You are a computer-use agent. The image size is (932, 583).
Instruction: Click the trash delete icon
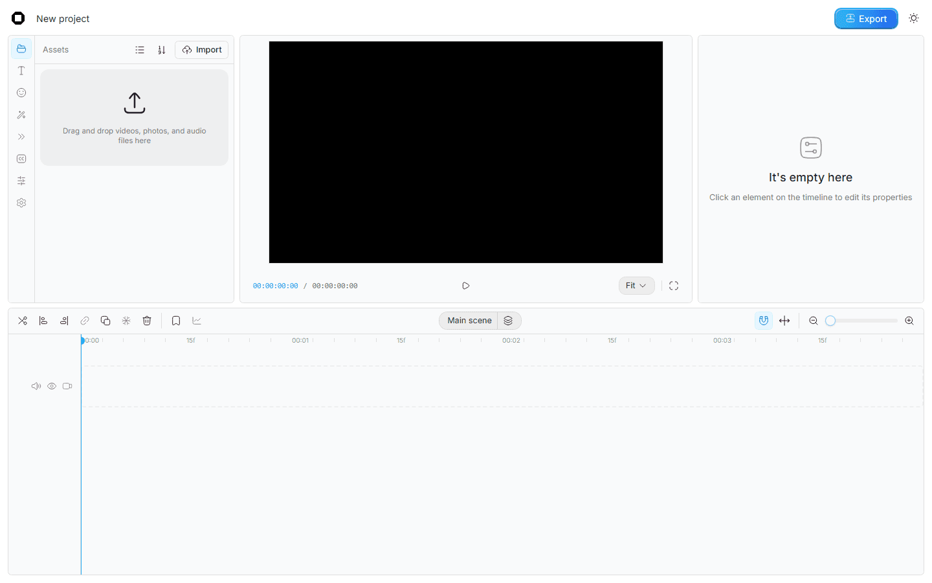pos(147,321)
